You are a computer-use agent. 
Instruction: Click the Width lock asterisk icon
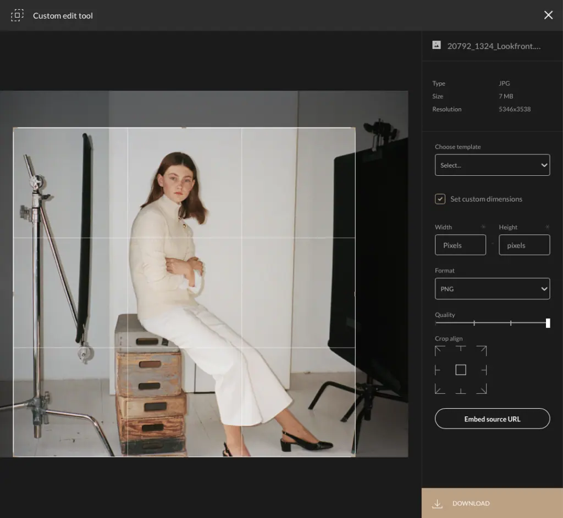483,227
